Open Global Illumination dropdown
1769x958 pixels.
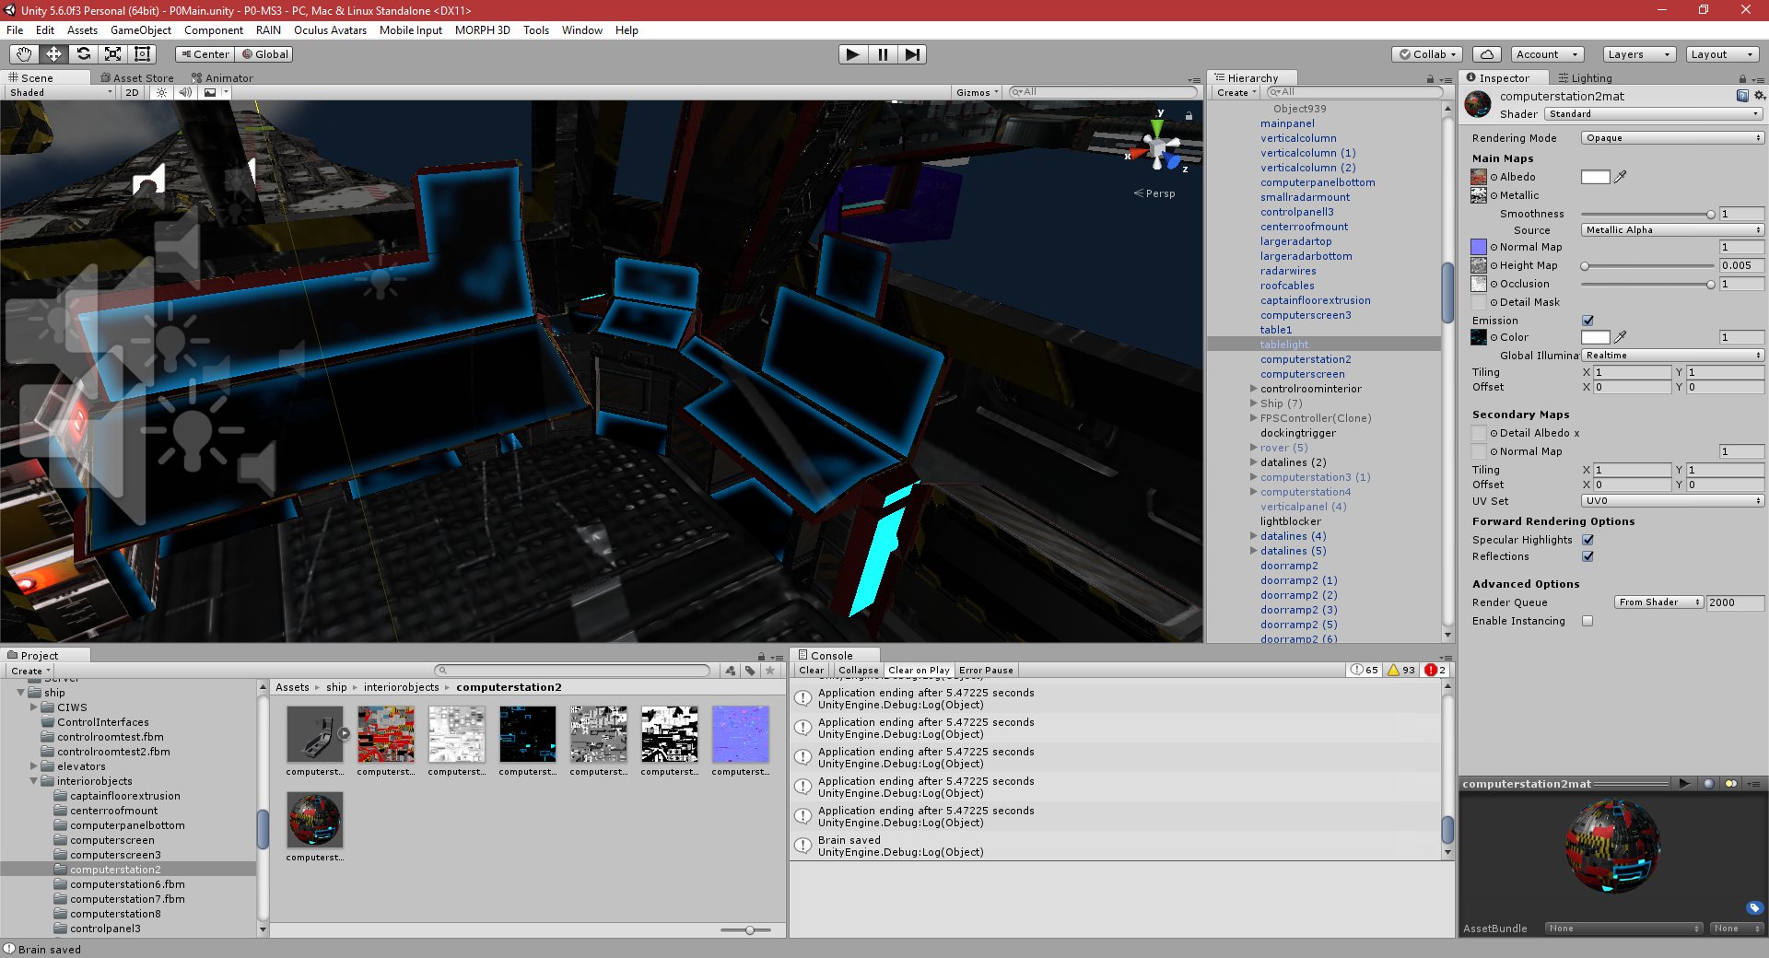coord(1672,356)
